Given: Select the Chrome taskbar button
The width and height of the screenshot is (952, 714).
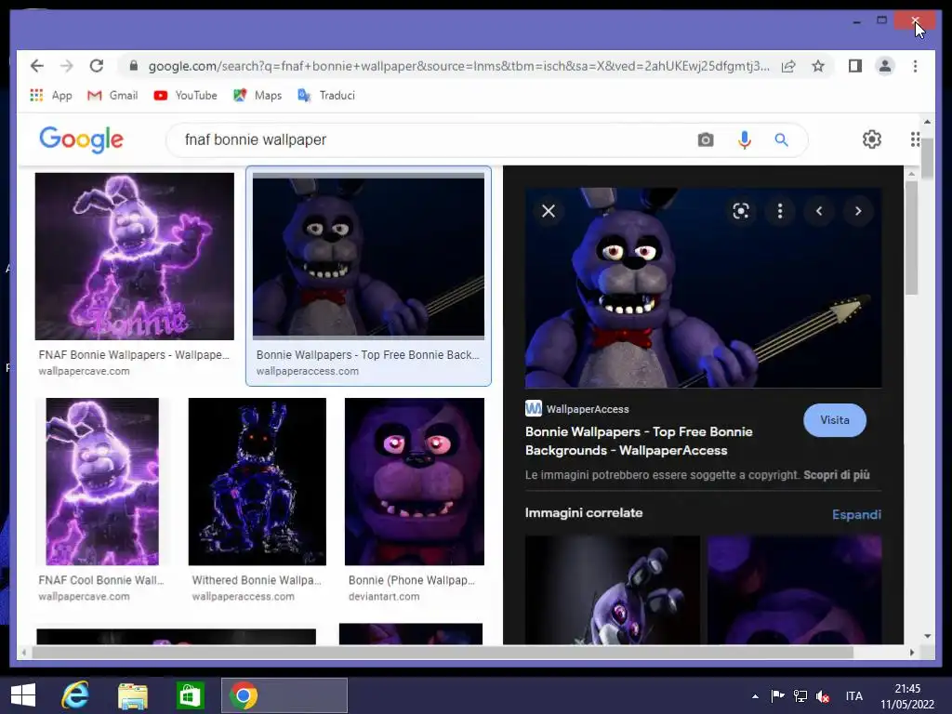Looking at the screenshot, I should pyautogui.click(x=284, y=695).
